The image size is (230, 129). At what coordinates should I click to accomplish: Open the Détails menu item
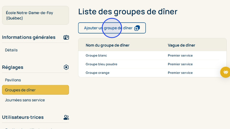coord(11,50)
